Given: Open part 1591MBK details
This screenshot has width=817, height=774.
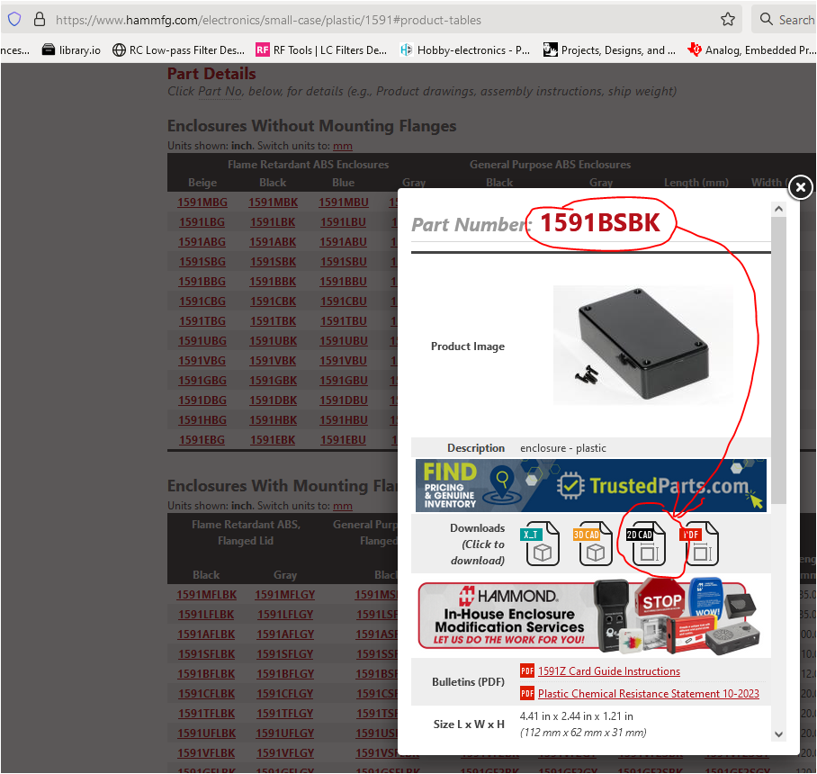Looking at the screenshot, I should click(273, 202).
